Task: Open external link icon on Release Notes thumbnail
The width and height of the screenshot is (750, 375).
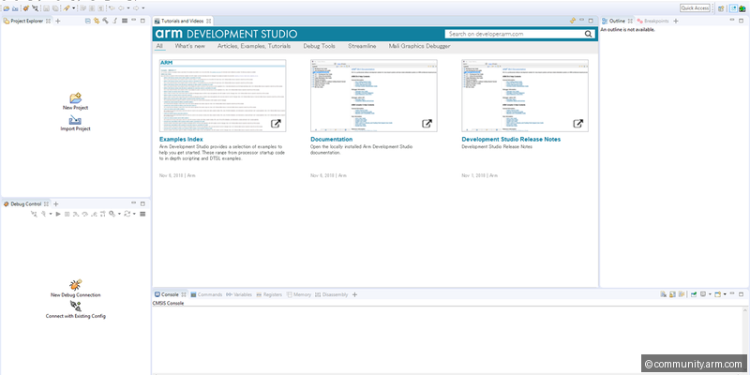Action: pos(578,124)
